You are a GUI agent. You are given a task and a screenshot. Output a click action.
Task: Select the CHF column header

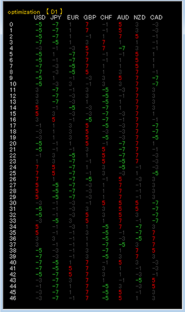106,18
